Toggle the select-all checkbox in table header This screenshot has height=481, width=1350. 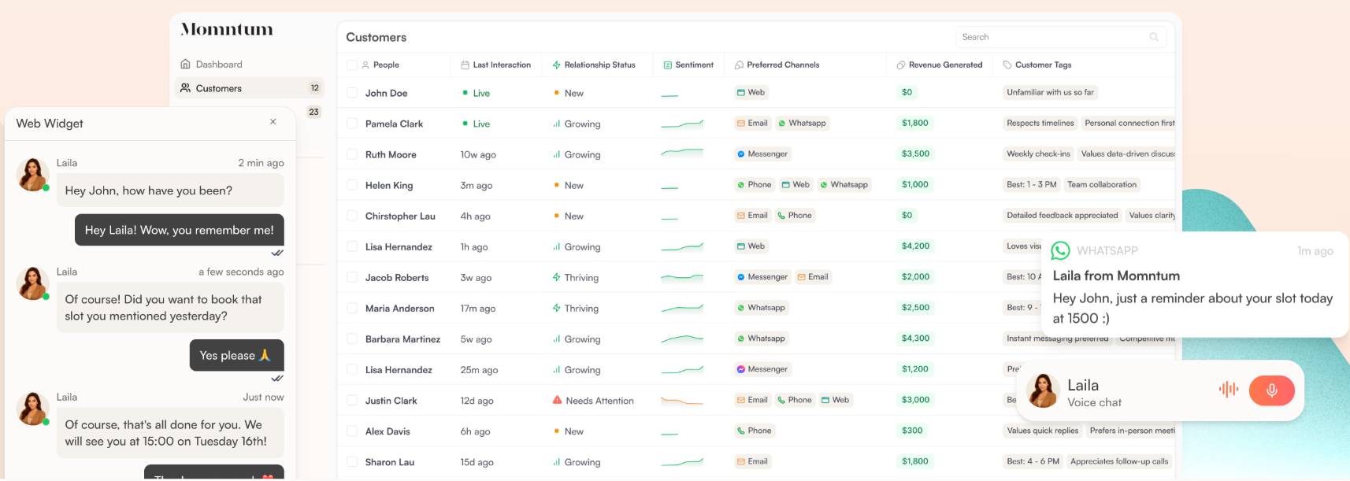click(352, 65)
